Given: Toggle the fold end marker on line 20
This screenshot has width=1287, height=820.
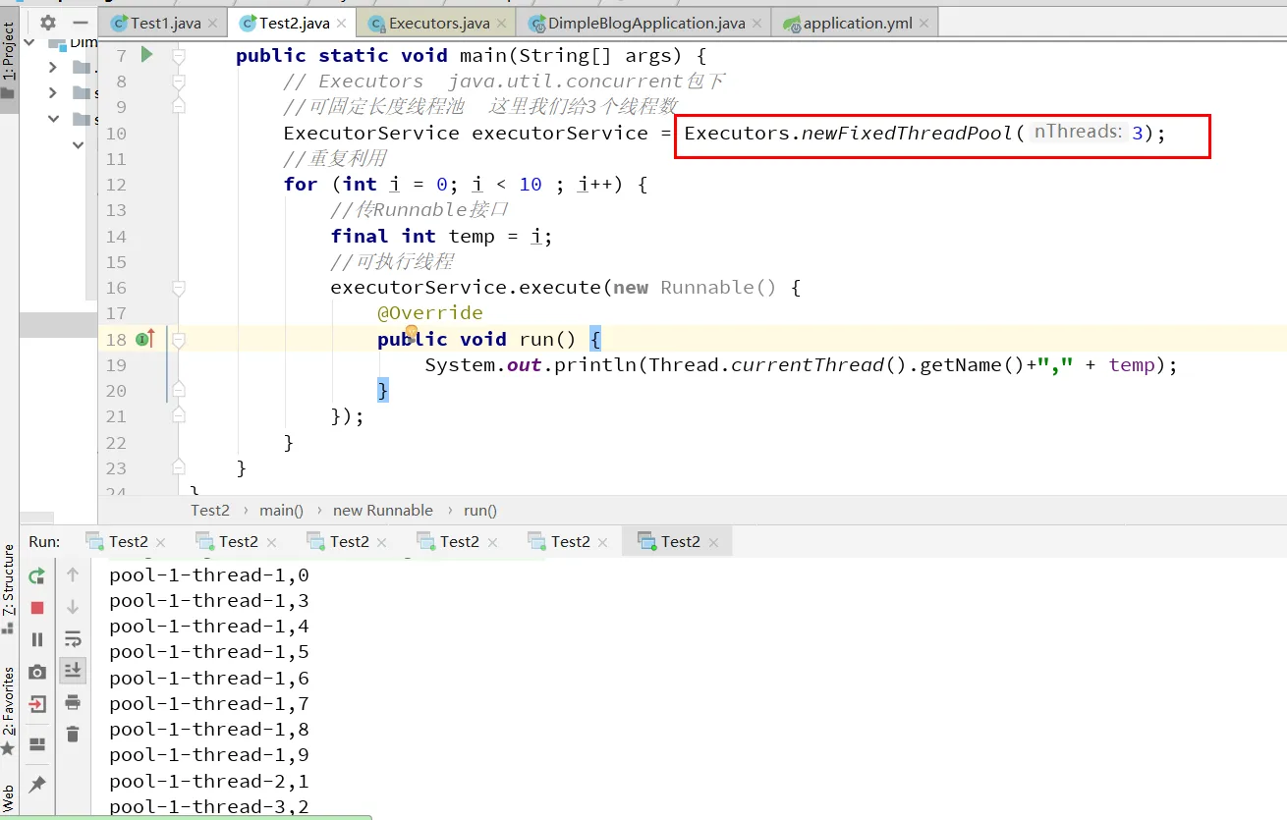Looking at the screenshot, I should (179, 391).
